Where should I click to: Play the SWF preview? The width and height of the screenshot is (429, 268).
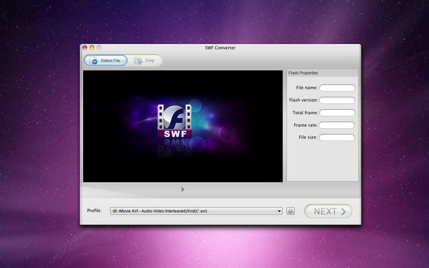[x=183, y=189]
